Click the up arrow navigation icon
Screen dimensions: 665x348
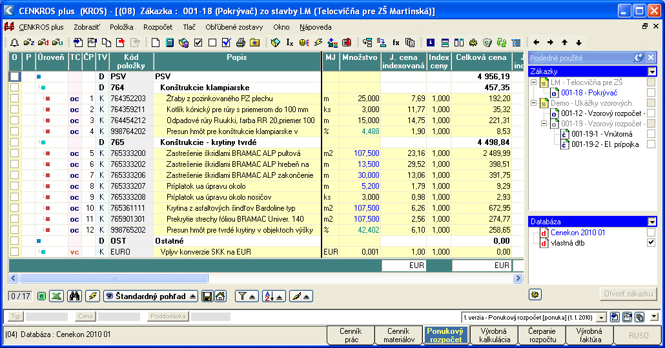(564, 43)
